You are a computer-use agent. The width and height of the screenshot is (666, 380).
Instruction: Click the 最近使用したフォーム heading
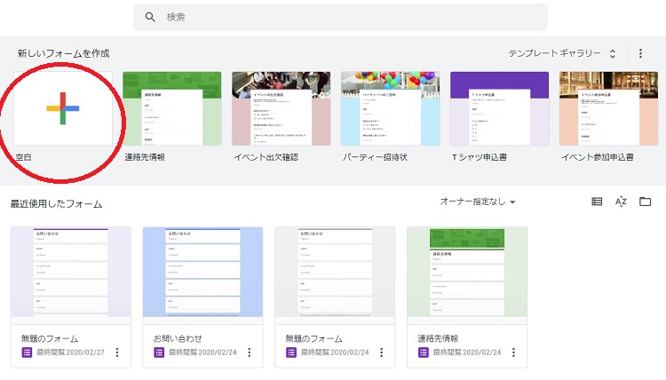click(57, 204)
